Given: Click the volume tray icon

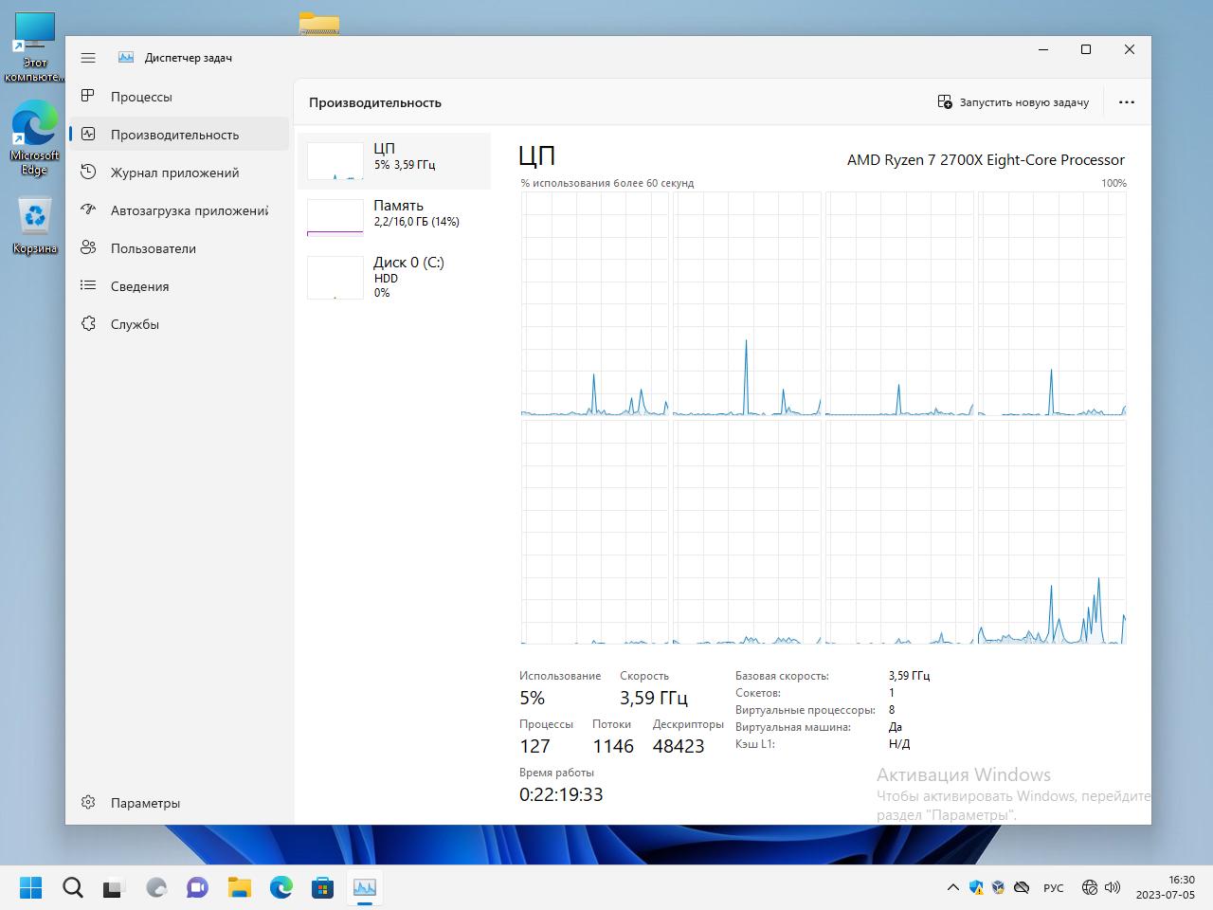Looking at the screenshot, I should point(1113,887).
